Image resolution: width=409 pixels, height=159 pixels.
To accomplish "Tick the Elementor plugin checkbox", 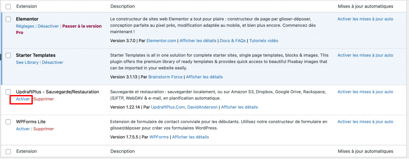I will pos(8,19).
